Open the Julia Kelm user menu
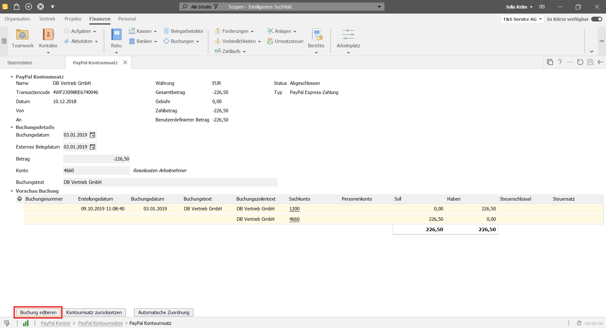This screenshot has width=606, height=328. (x=519, y=7)
